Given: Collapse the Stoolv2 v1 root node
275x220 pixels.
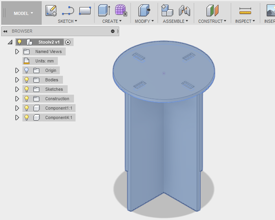Looking at the screenshot, I should click(x=10, y=42).
